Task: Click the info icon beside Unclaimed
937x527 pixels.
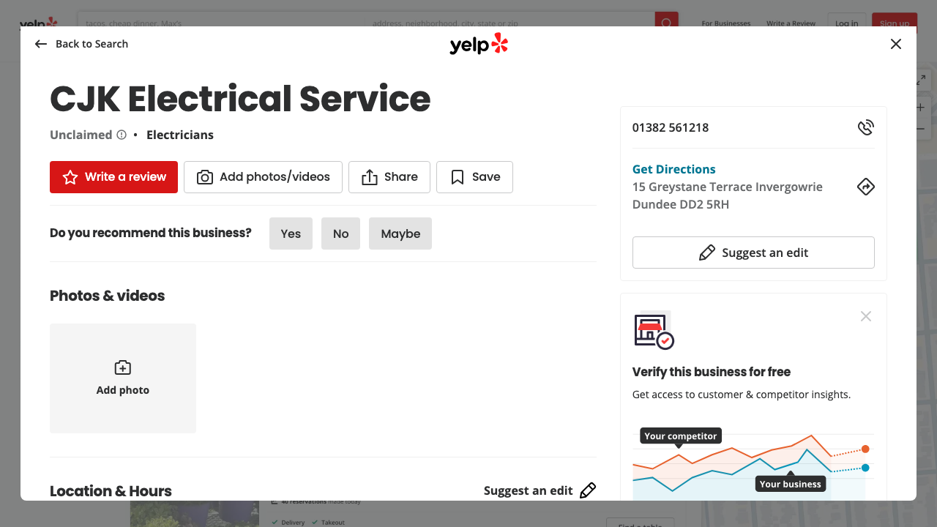Action: tap(121, 134)
